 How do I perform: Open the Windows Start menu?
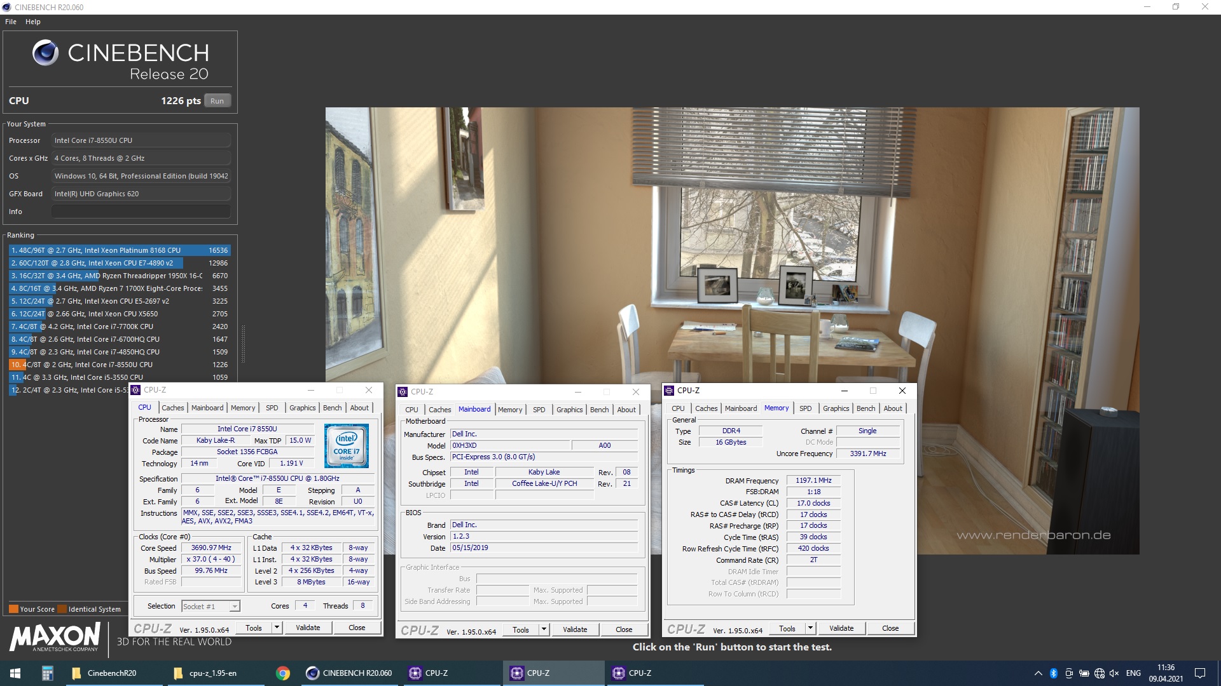[x=15, y=673]
